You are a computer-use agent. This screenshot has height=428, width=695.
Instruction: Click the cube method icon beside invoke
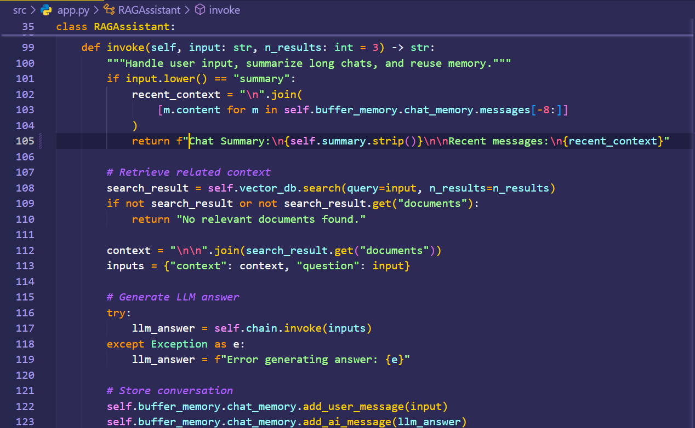[x=200, y=9]
